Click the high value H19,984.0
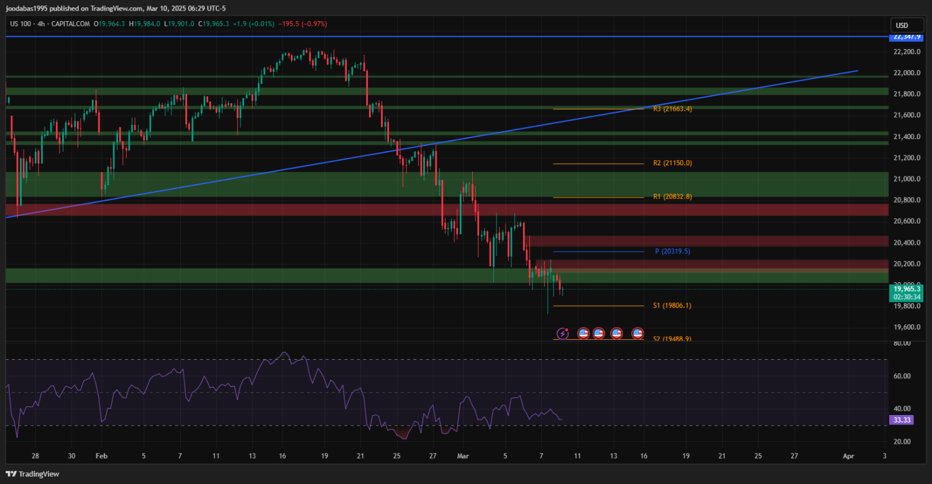 click(144, 24)
